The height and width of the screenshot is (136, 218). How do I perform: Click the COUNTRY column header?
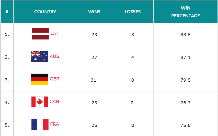[x=45, y=12]
